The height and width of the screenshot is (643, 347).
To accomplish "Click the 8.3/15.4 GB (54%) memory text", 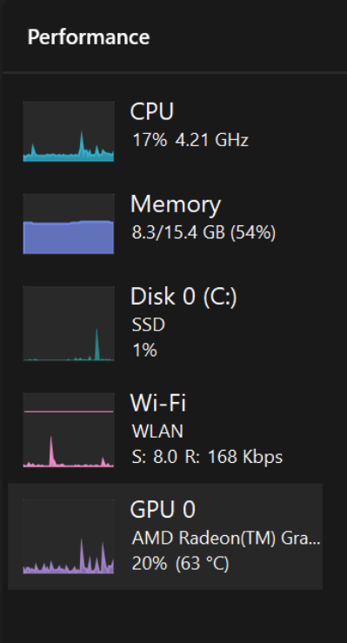I will [204, 233].
